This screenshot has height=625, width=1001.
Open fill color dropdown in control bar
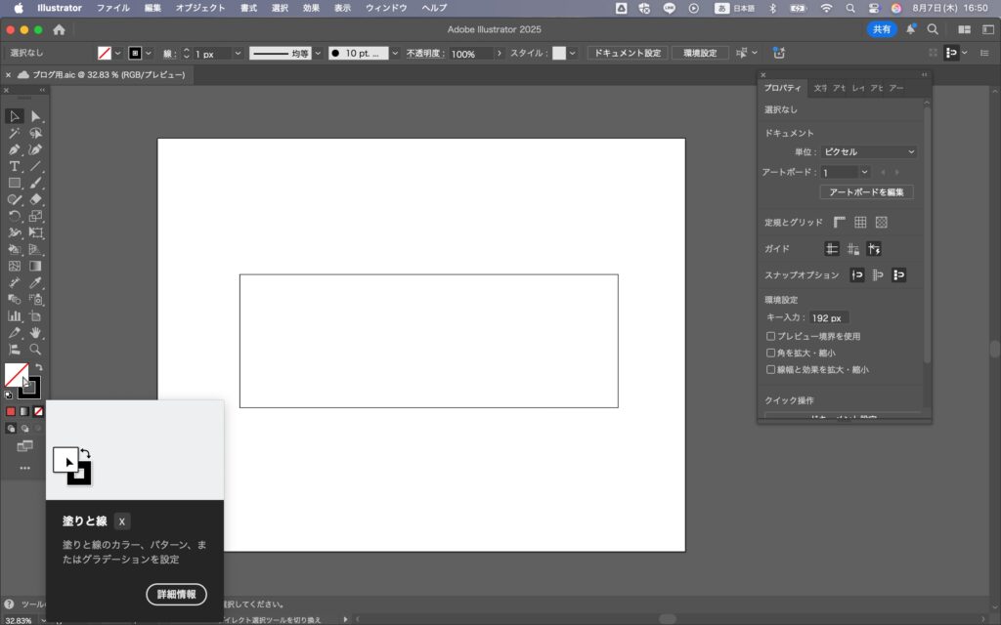coord(117,53)
